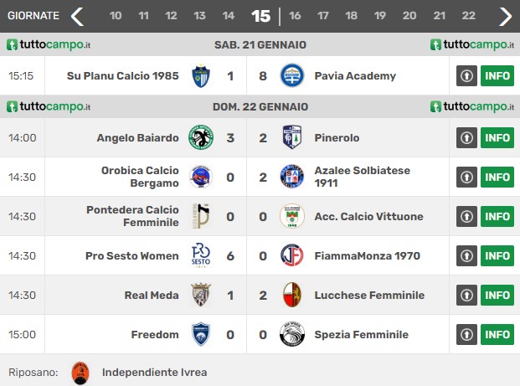Click the Independiente Ivrea logo
The height and width of the screenshot is (386, 520).
click(80, 373)
